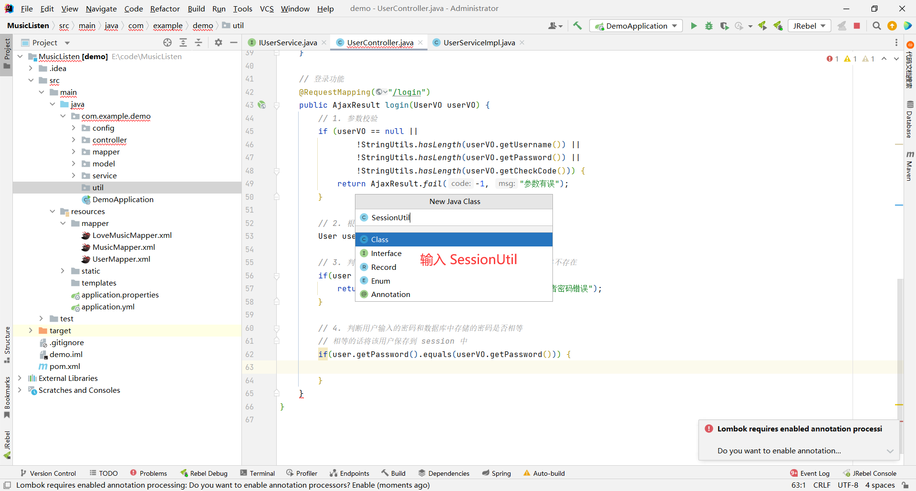Open Search Everywhere magnifier icon
This screenshot has width=916, height=491.
click(x=876, y=26)
